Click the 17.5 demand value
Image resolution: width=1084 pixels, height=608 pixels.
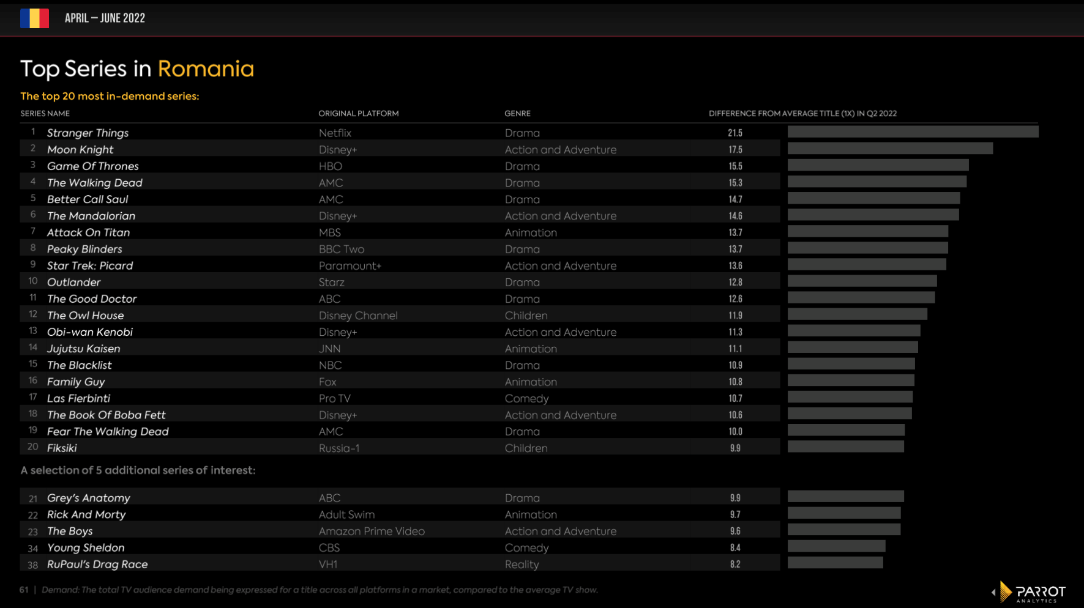tap(735, 149)
